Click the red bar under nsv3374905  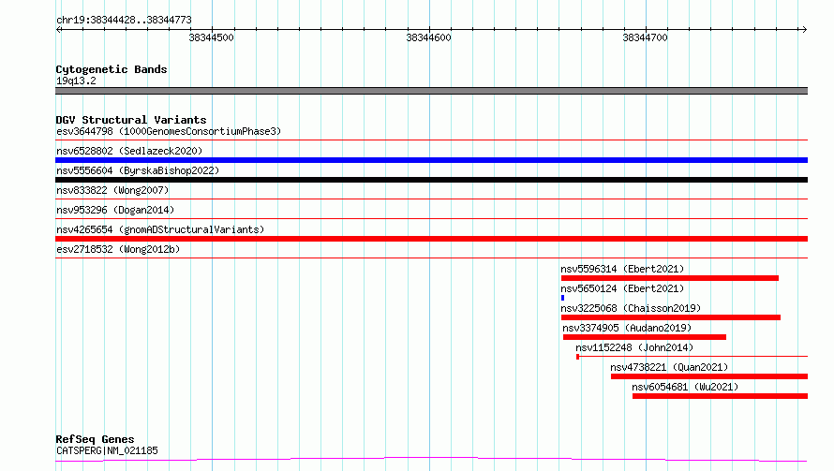[x=645, y=337]
